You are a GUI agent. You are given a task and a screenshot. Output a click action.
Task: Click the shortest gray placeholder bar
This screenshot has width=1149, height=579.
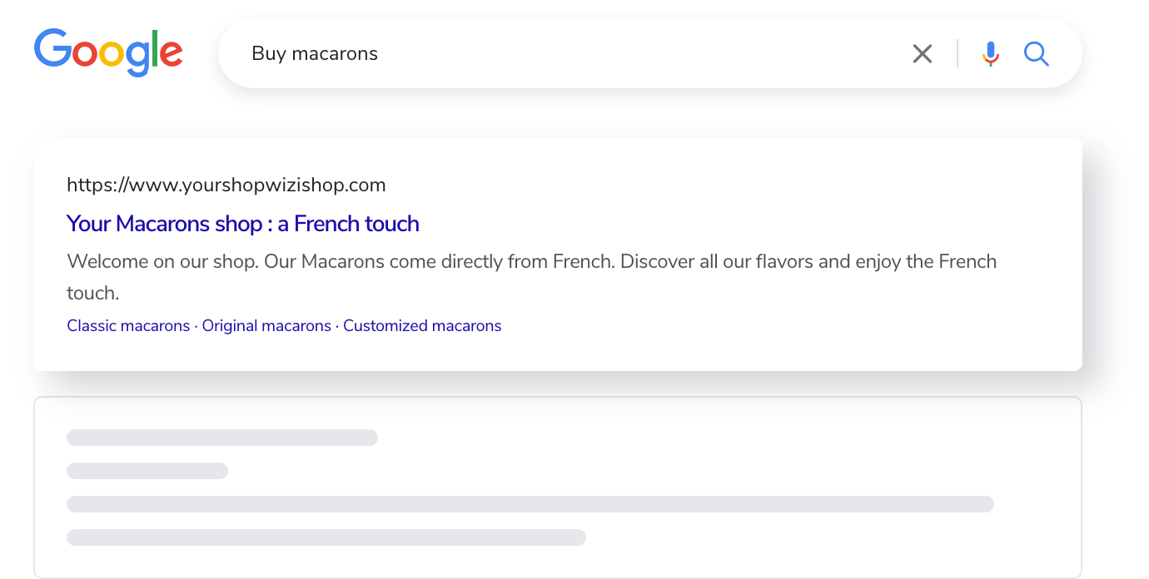pyautogui.click(x=147, y=471)
